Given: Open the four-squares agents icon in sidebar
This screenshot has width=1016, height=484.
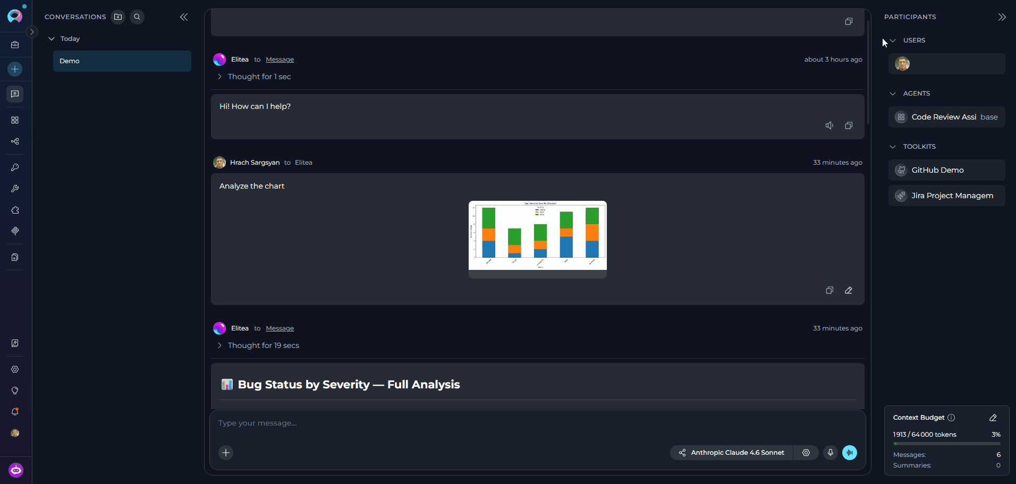Looking at the screenshot, I should pos(15,120).
